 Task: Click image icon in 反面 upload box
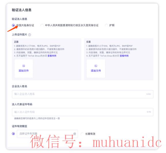[96, 66]
